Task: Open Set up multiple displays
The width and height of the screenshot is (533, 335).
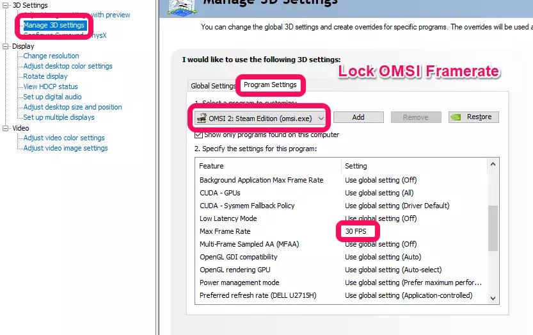Action: [x=59, y=117]
